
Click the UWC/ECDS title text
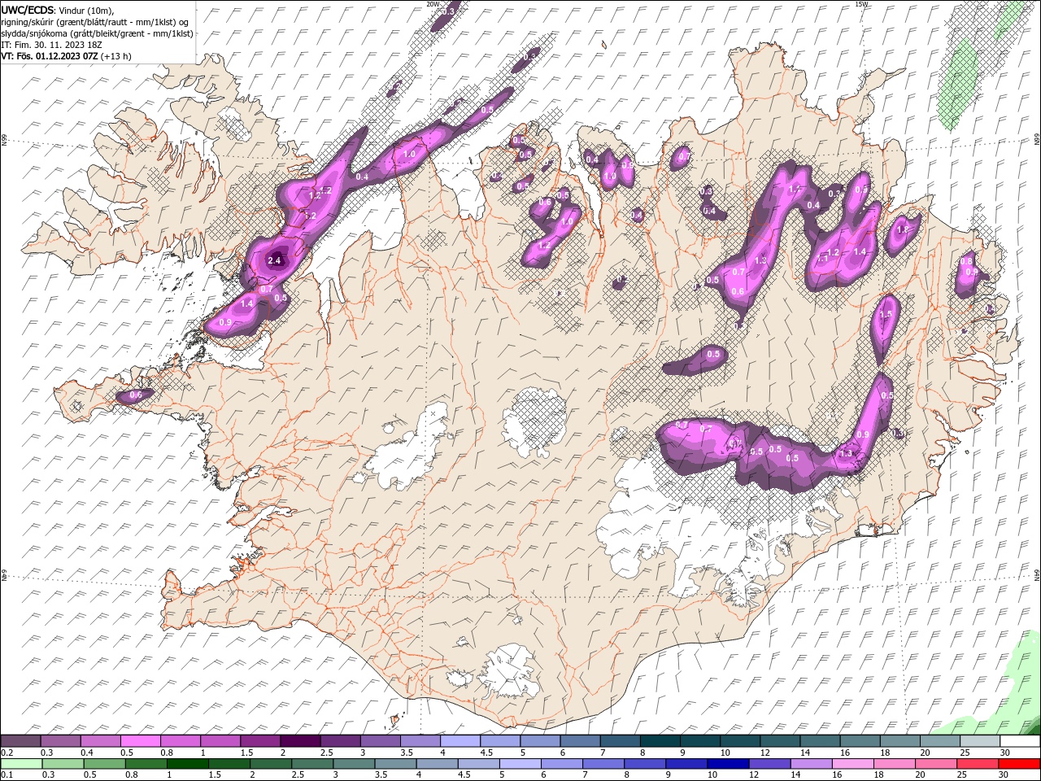(28, 9)
